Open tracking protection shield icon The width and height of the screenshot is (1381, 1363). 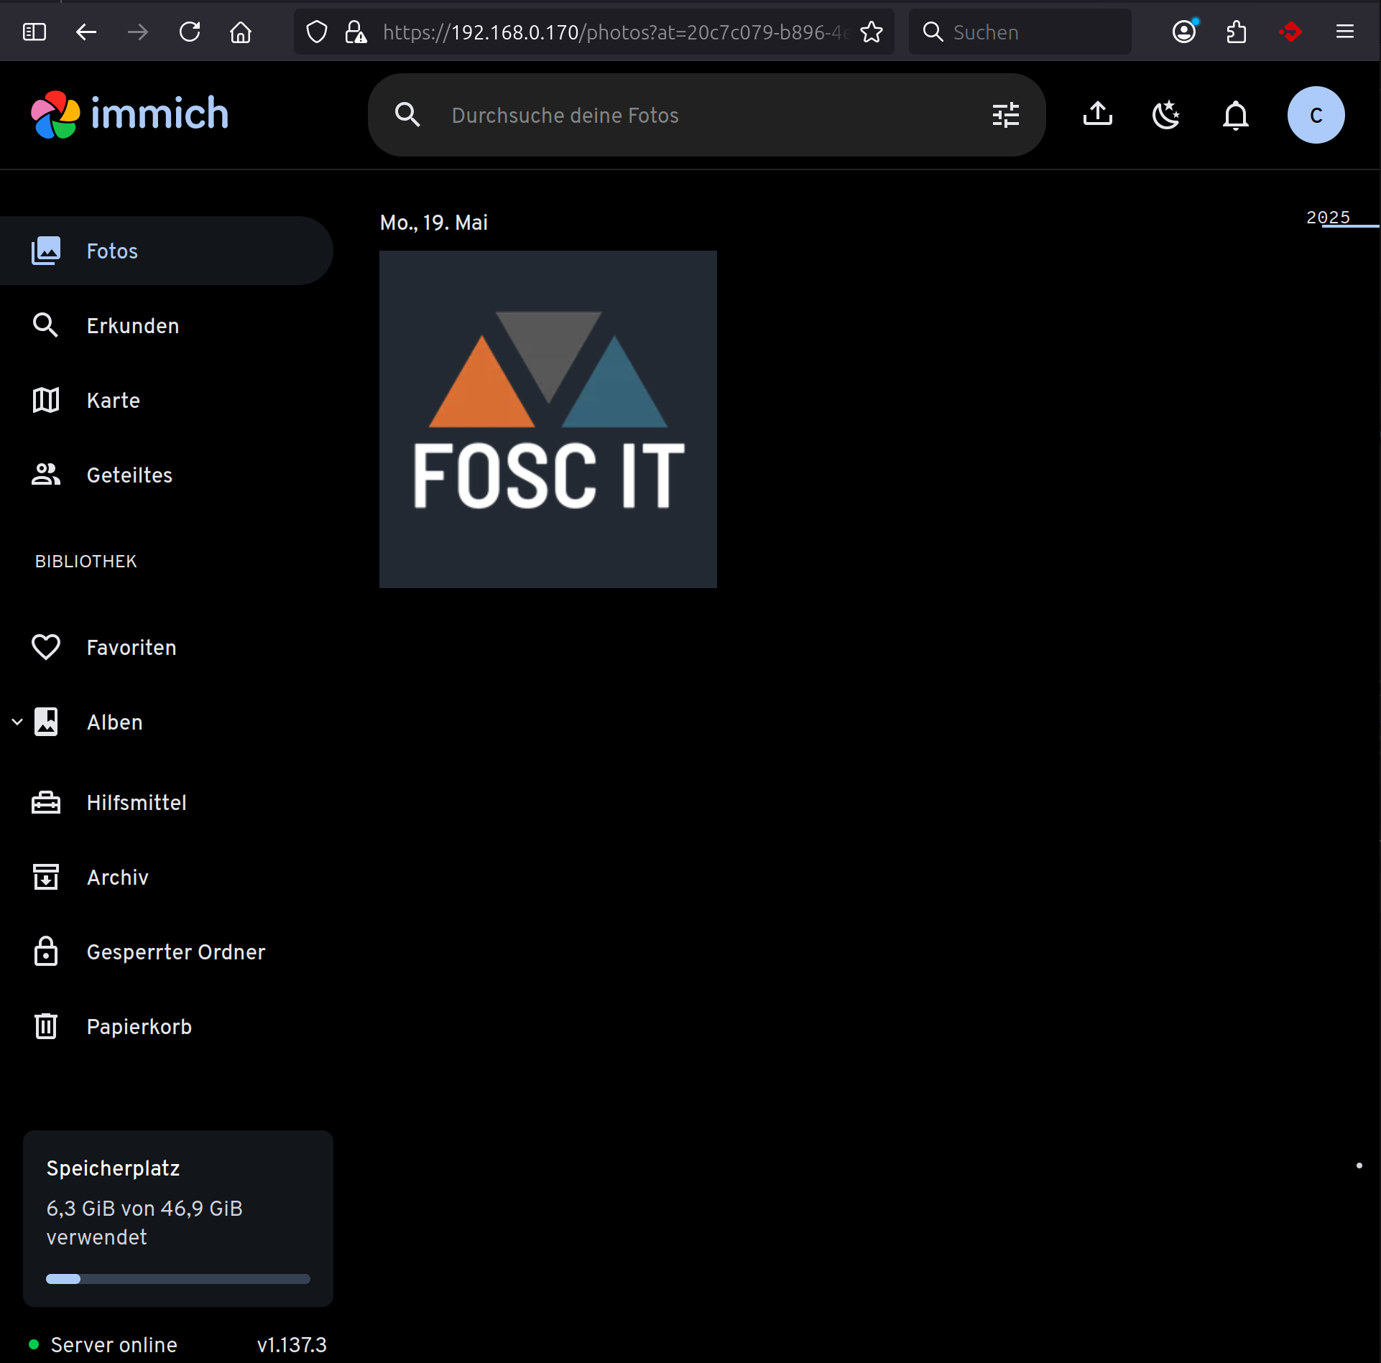(317, 32)
